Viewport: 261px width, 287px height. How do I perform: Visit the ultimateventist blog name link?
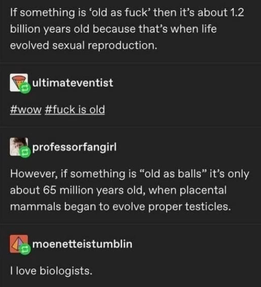click(x=73, y=83)
